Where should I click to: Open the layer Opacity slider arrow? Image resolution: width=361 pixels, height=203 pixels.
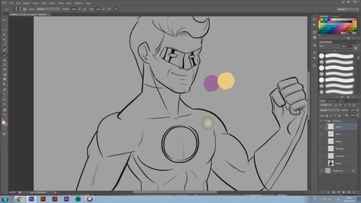(x=358, y=111)
